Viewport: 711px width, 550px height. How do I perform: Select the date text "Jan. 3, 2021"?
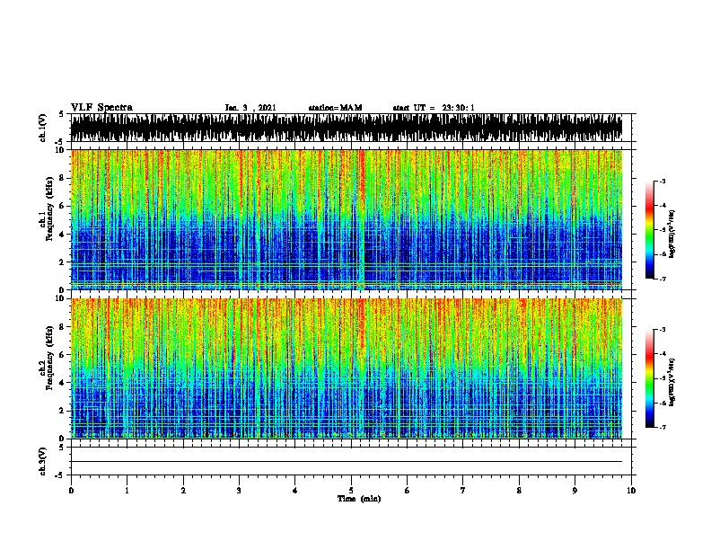coord(250,108)
